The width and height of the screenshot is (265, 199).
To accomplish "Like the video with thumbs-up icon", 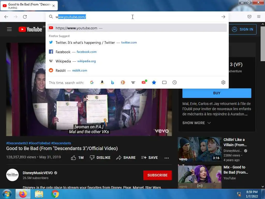I will 73,158.
